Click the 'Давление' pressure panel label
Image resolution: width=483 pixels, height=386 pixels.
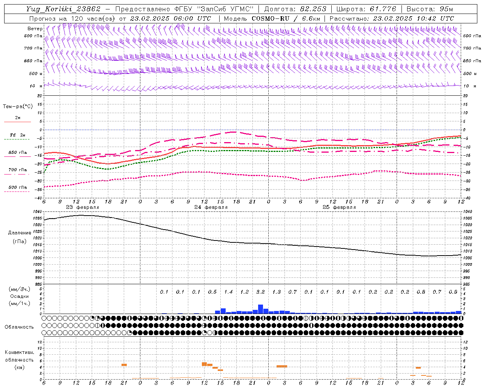coord(20,233)
